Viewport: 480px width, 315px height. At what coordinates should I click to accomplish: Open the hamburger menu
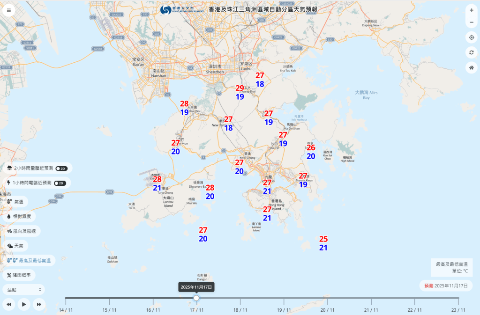point(8,10)
